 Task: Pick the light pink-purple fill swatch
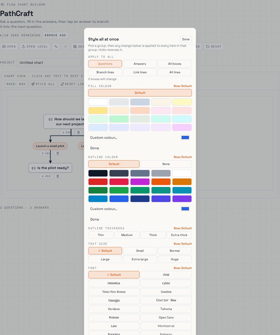pos(182,127)
